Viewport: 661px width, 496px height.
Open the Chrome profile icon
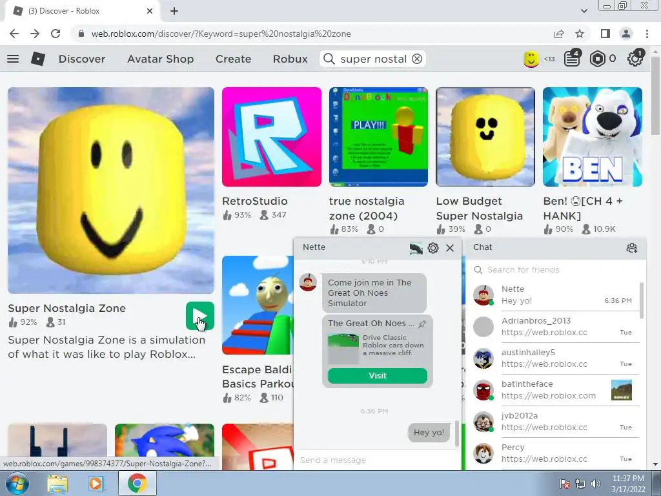[x=626, y=34]
